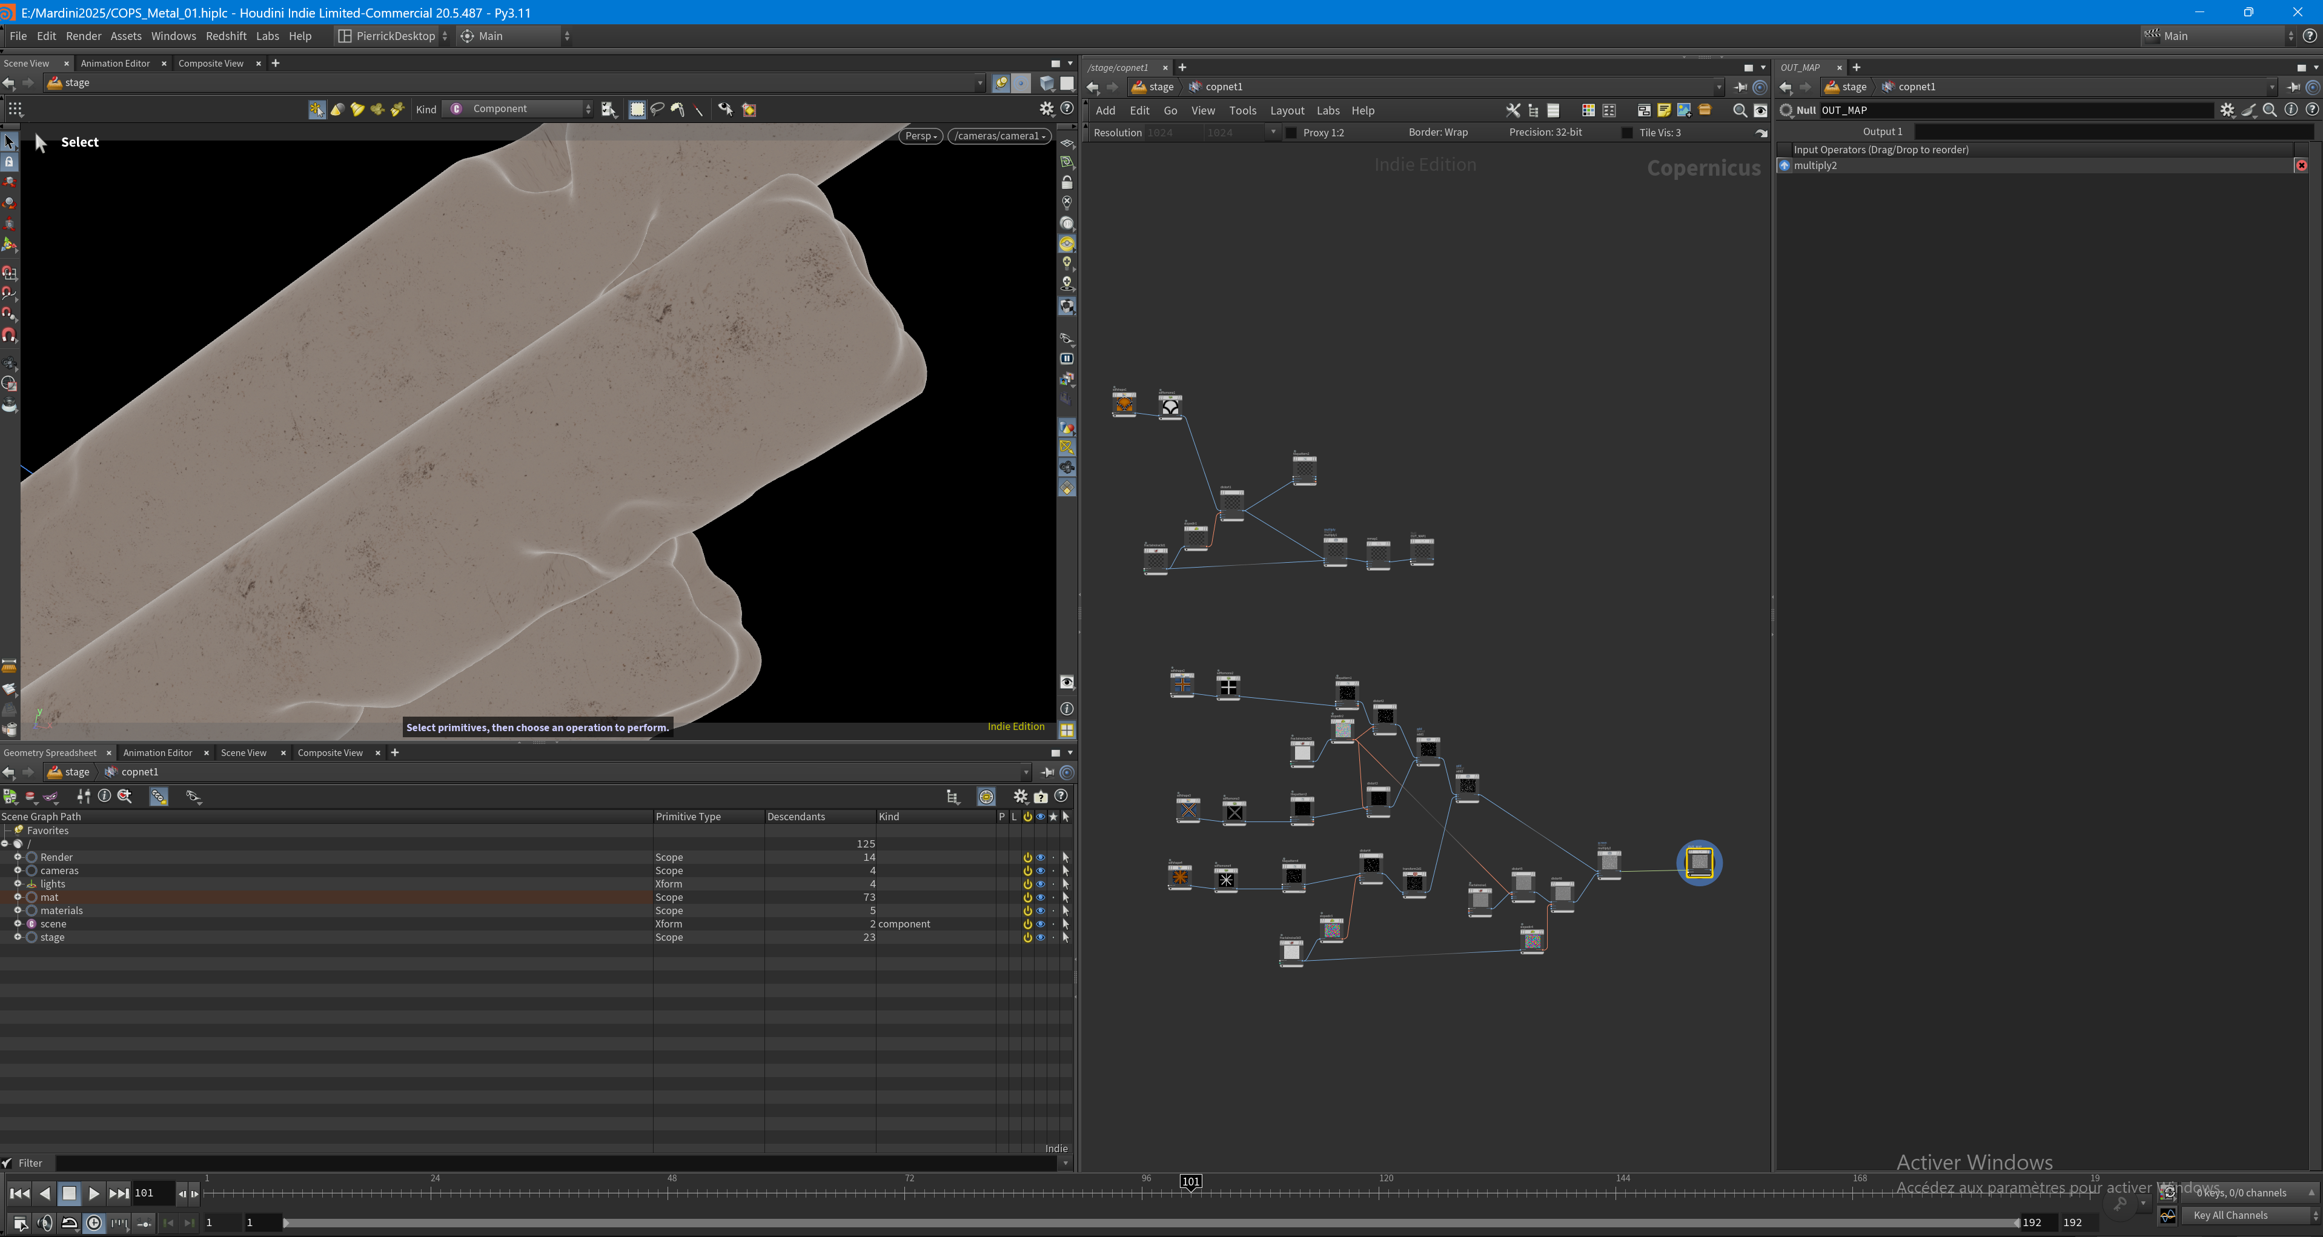This screenshot has width=2323, height=1237.
Task: Switch network view to tree list mode icon
Action: [x=1533, y=110]
